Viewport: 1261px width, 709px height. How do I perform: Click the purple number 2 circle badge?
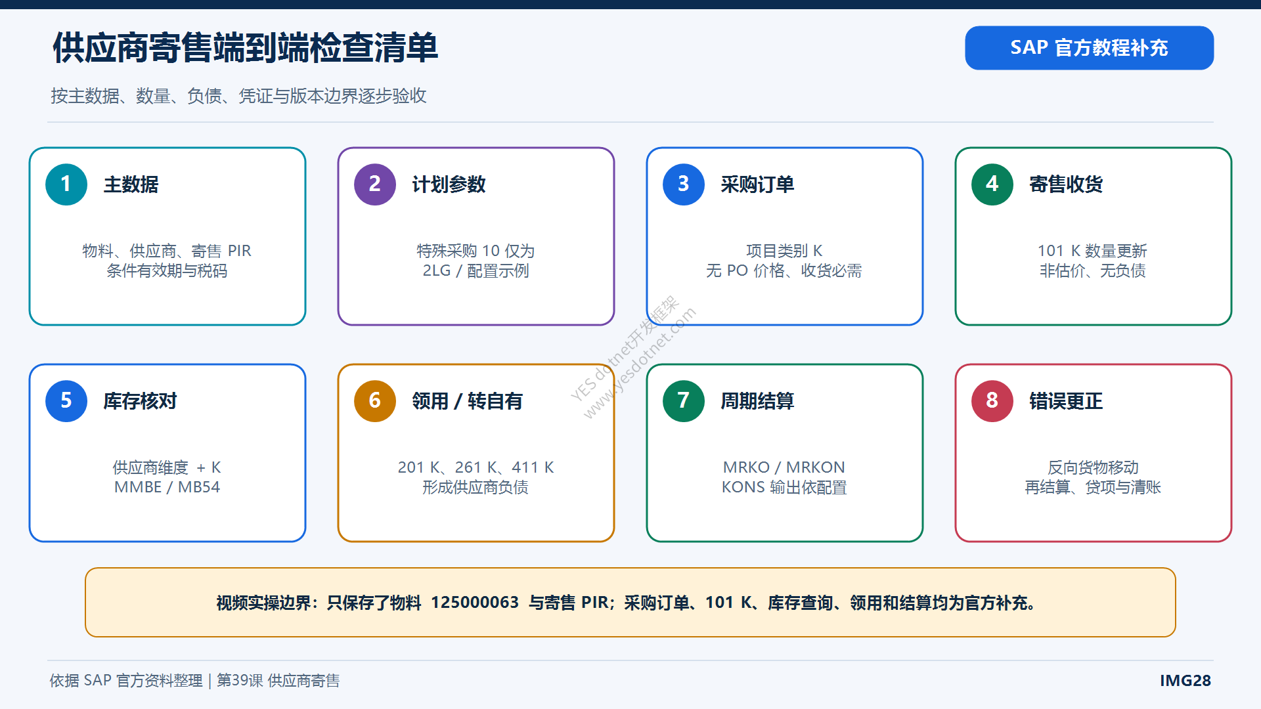[375, 184]
